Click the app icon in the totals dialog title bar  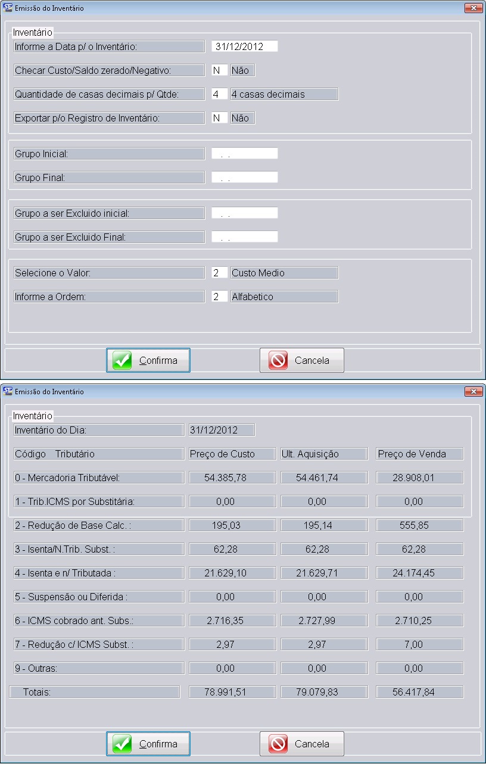tap(8, 391)
